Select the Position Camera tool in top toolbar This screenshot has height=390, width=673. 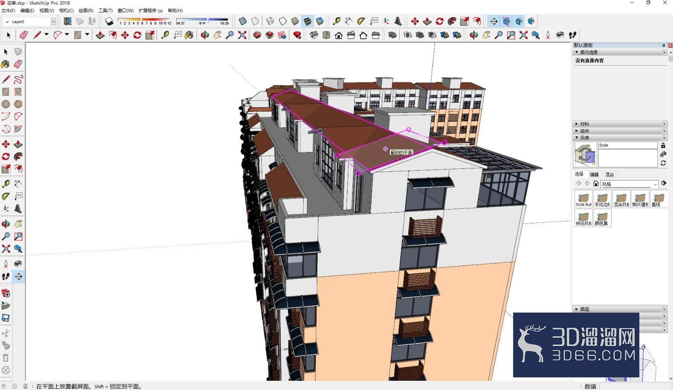(548, 35)
